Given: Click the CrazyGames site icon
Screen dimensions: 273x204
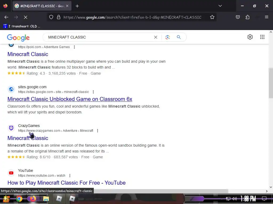Looking at the screenshot, I should point(11,128).
